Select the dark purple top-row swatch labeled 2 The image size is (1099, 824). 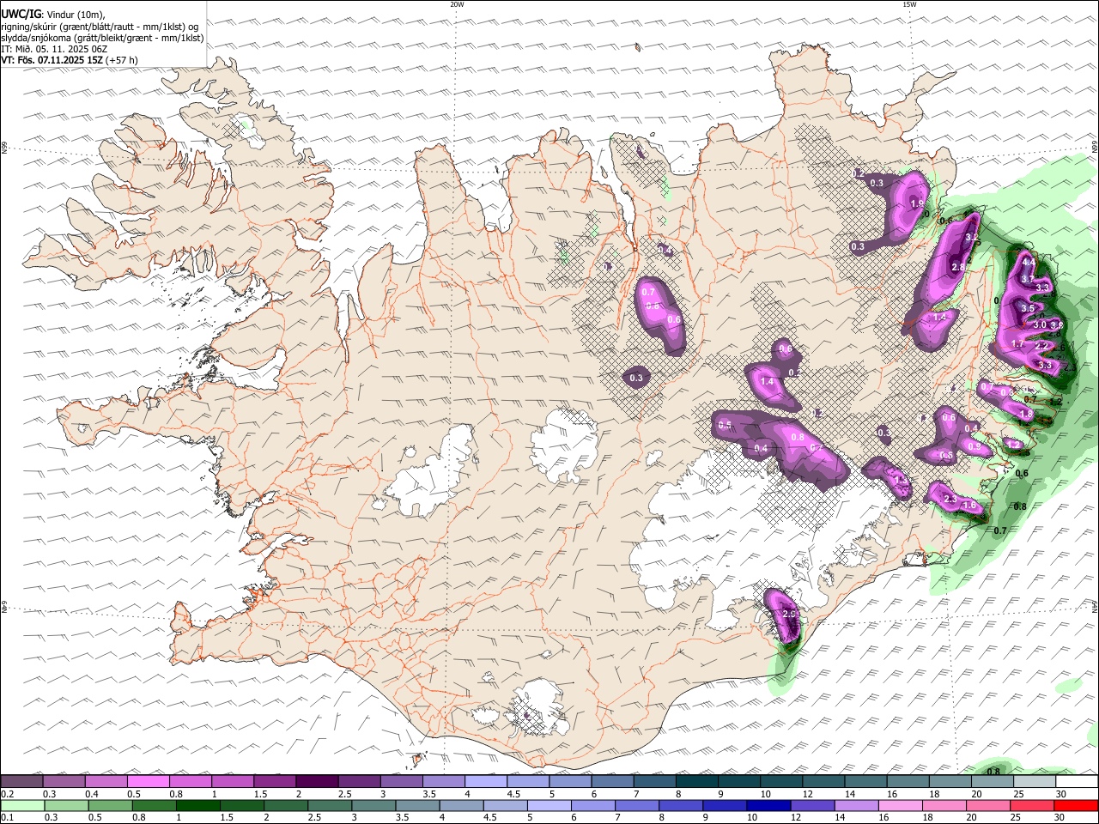(x=317, y=782)
